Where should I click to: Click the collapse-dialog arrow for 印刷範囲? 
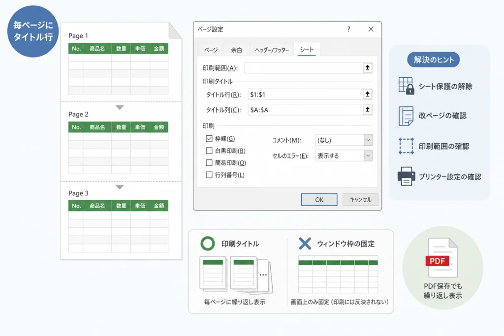point(367,68)
